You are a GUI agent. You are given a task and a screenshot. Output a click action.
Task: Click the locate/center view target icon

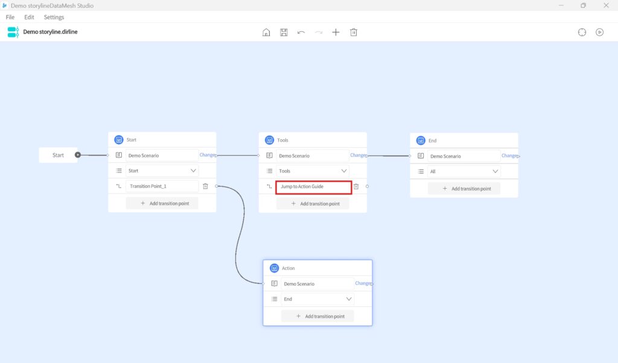pyautogui.click(x=582, y=32)
